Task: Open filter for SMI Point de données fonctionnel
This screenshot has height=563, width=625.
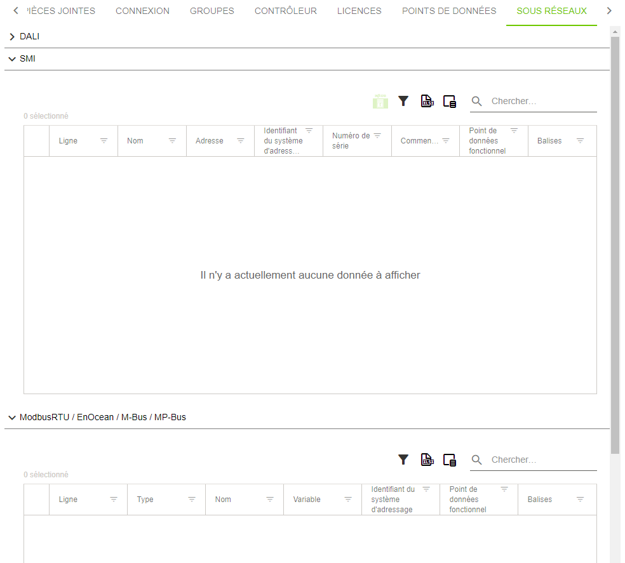Action: [514, 130]
